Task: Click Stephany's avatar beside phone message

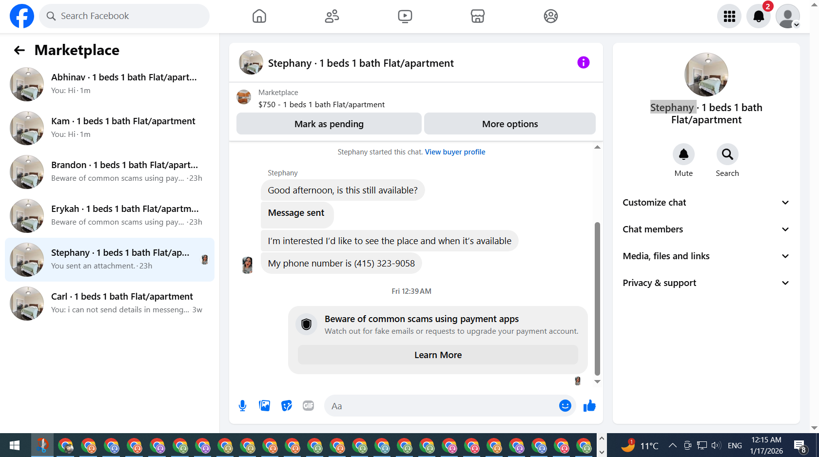Action: pos(248,265)
